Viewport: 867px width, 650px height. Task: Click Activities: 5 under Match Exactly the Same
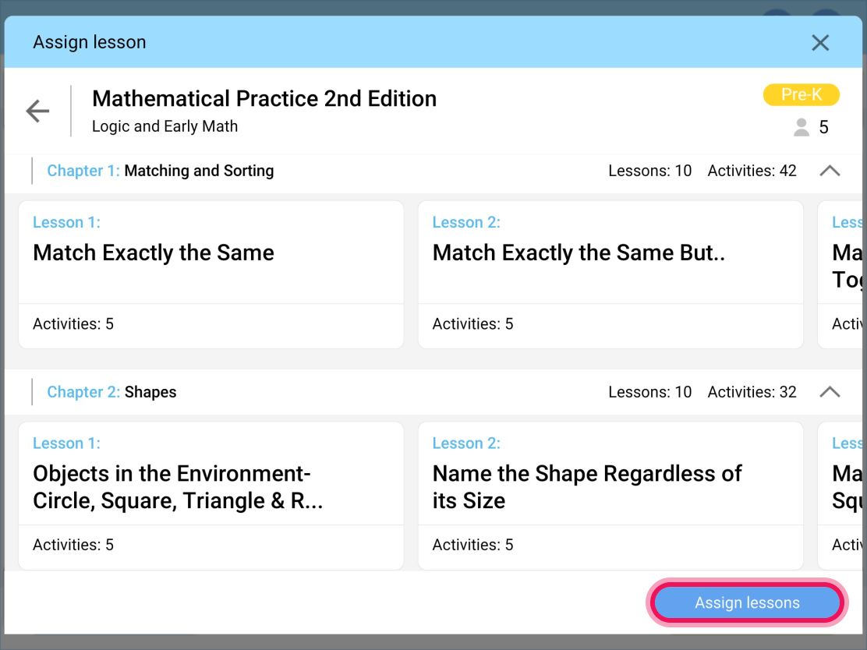click(73, 324)
